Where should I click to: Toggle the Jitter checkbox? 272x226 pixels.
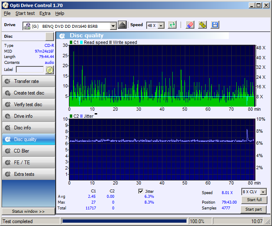tap(141, 191)
